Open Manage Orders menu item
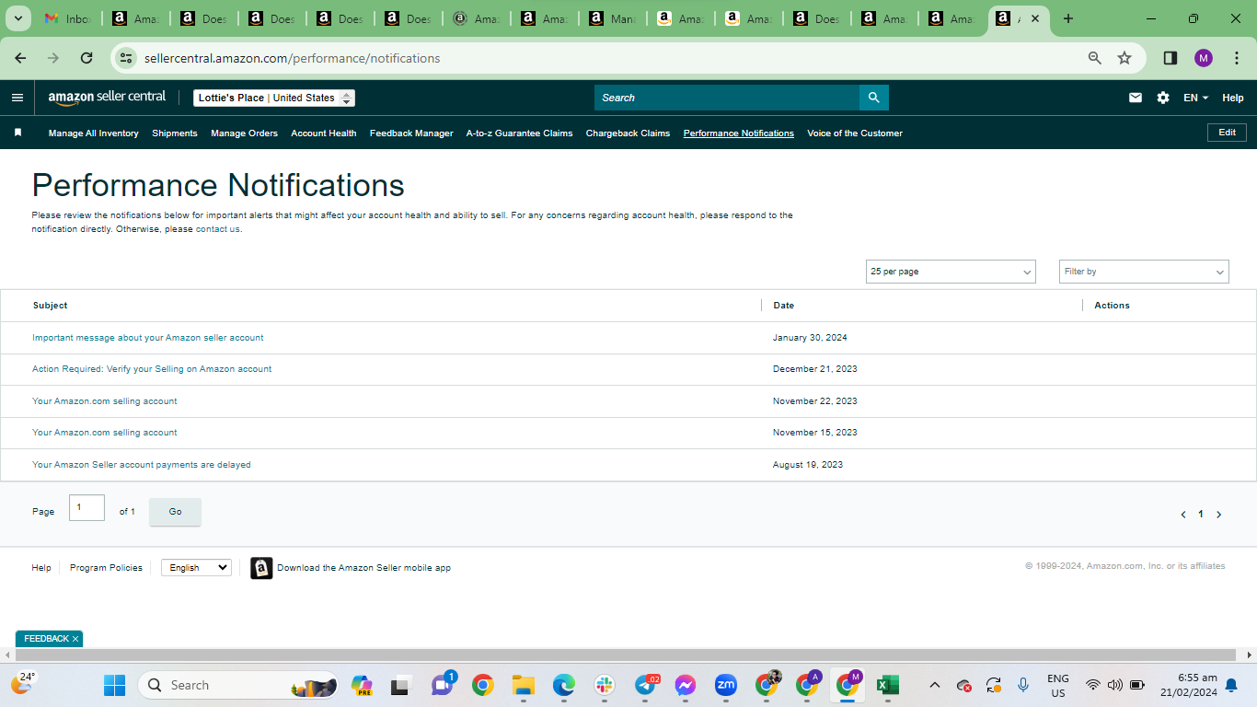 (x=244, y=133)
